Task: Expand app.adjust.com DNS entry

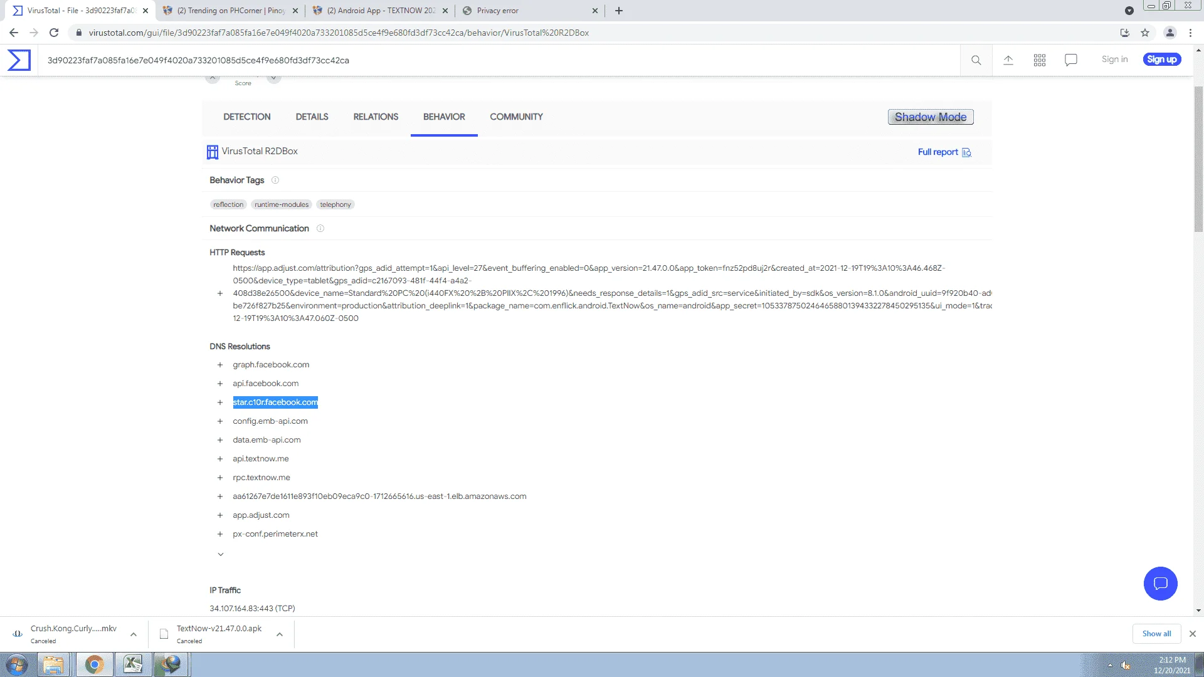Action: tap(220, 515)
